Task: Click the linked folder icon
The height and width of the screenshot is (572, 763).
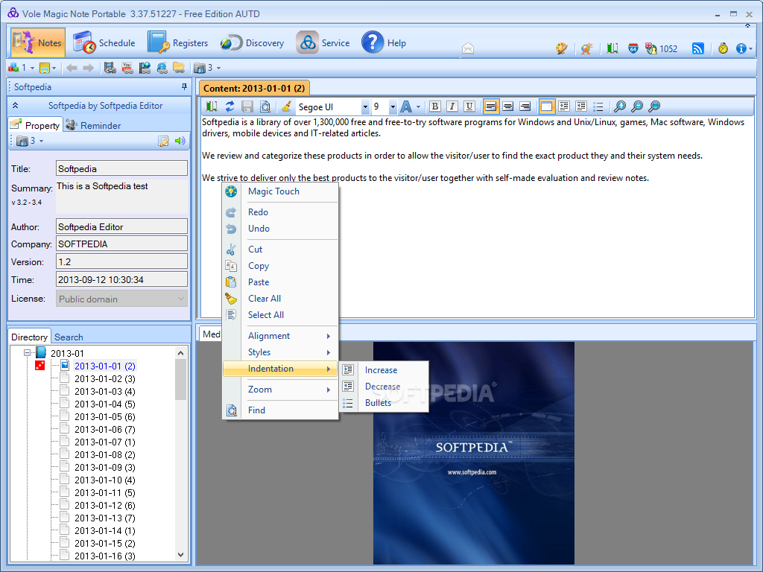Action: 179,68
